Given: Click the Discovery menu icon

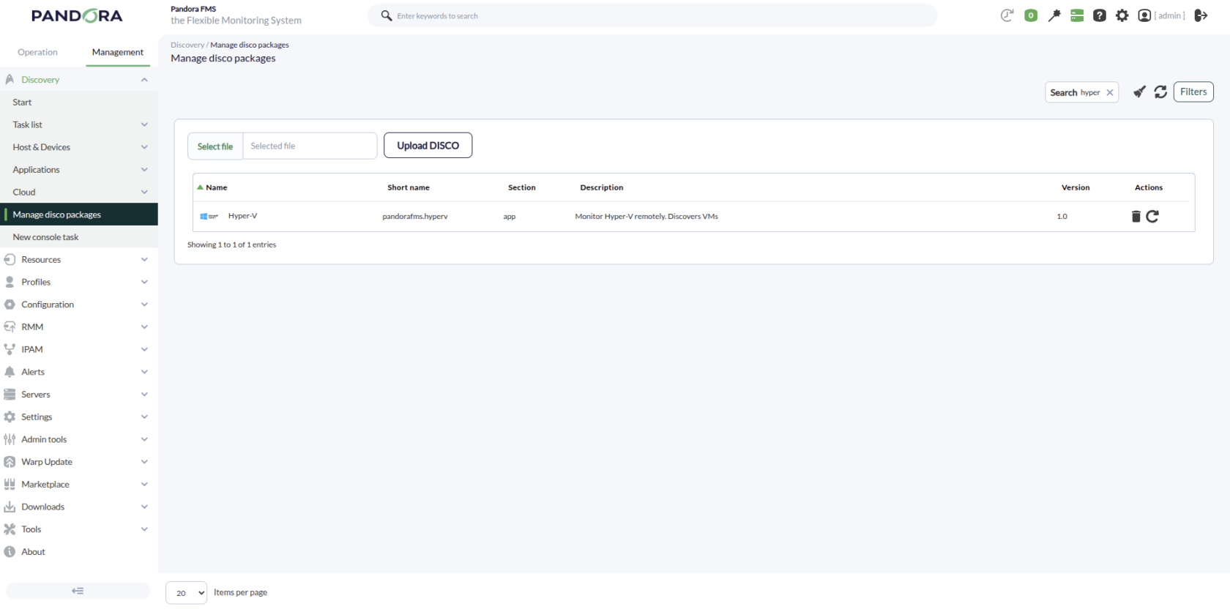Looking at the screenshot, I should coord(10,79).
